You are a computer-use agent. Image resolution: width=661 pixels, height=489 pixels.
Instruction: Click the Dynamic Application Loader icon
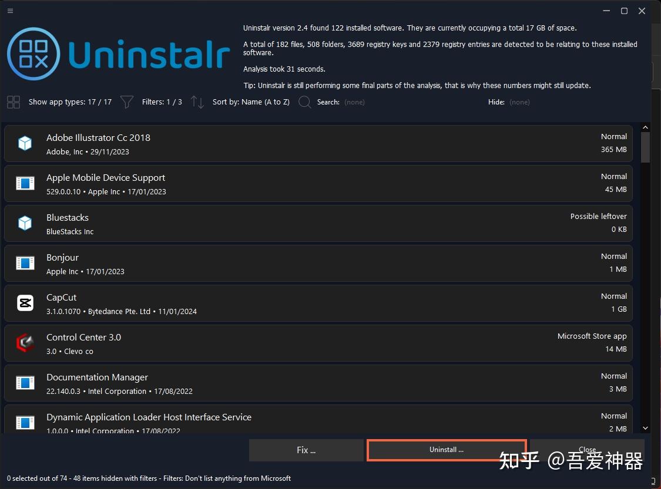coord(25,423)
